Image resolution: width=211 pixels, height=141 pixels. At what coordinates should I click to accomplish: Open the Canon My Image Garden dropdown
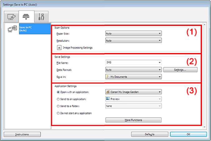pos(133,92)
